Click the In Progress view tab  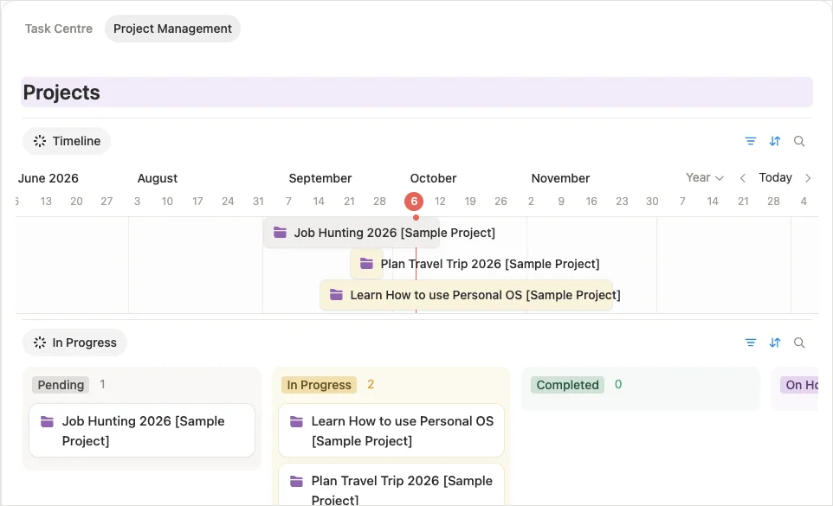coord(74,343)
